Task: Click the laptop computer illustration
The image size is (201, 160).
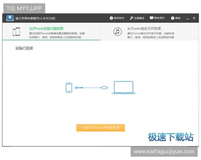Action: 123,88
